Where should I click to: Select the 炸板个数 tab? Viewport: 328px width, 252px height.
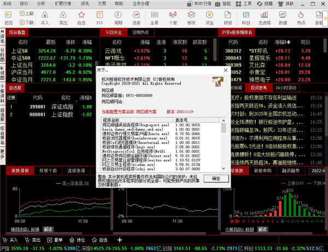(x=48, y=171)
